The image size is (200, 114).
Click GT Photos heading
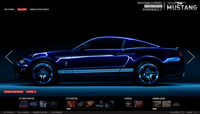tap(72, 99)
